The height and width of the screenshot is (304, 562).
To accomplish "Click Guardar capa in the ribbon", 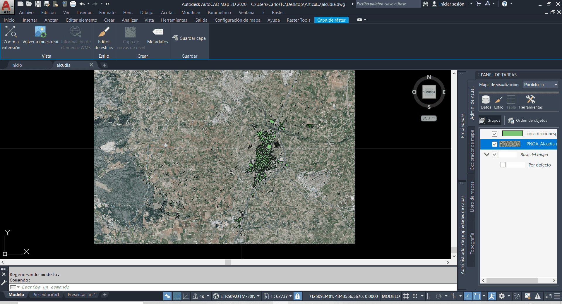I will (x=189, y=38).
